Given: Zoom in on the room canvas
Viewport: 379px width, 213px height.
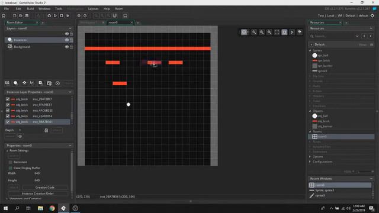Looking at the screenshot, I should (269, 32).
